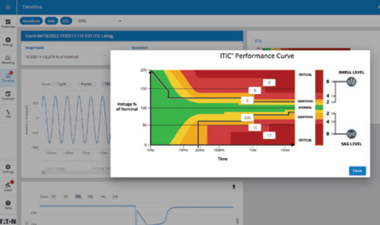Open the VAN channel dropdown
This screenshot has width=380, height=225.
[x=99, y=21]
